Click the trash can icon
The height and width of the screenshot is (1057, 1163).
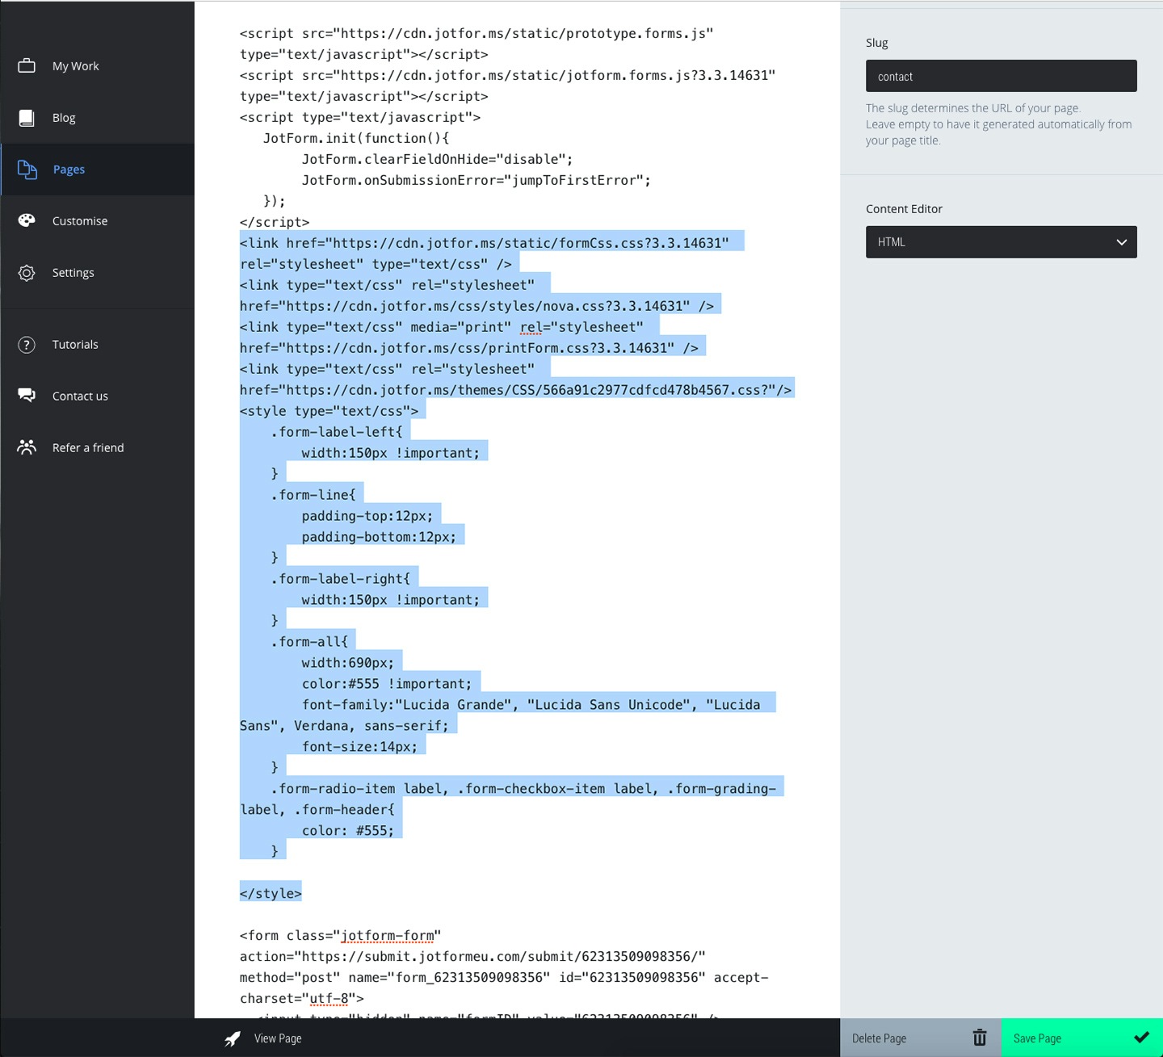tap(980, 1038)
